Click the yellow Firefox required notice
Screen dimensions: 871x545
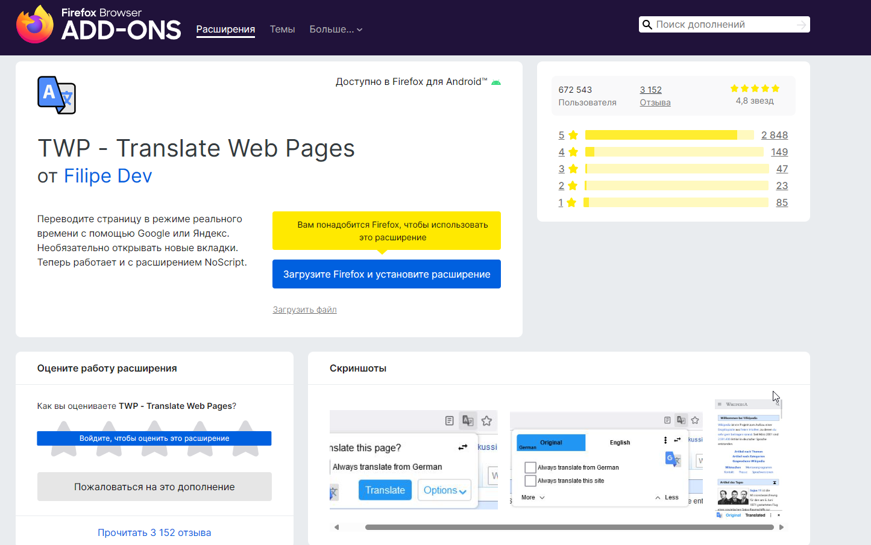[x=386, y=231]
